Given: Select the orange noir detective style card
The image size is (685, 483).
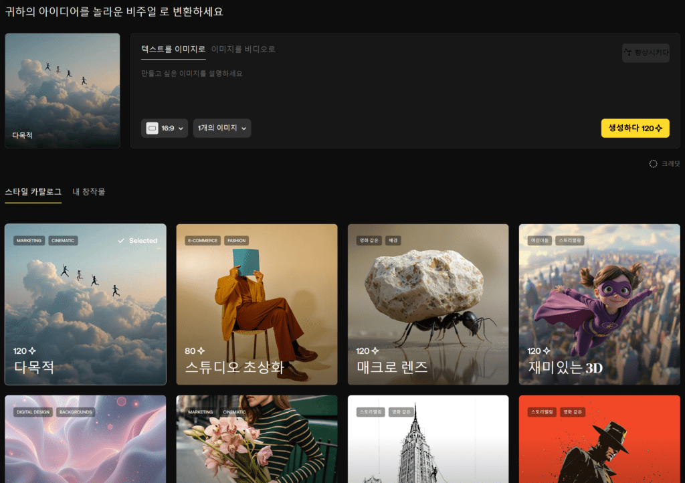Looking at the screenshot, I should [x=599, y=439].
